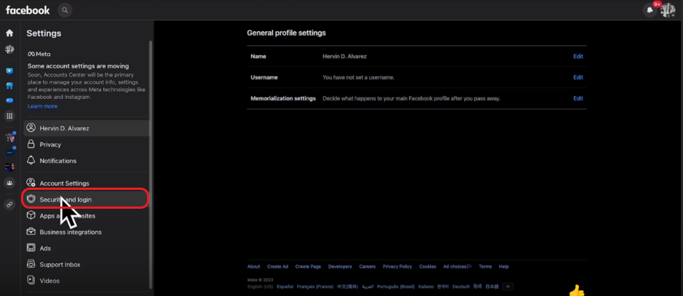
Task: Open the Privacy Policy footer link
Action: [398, 266]
